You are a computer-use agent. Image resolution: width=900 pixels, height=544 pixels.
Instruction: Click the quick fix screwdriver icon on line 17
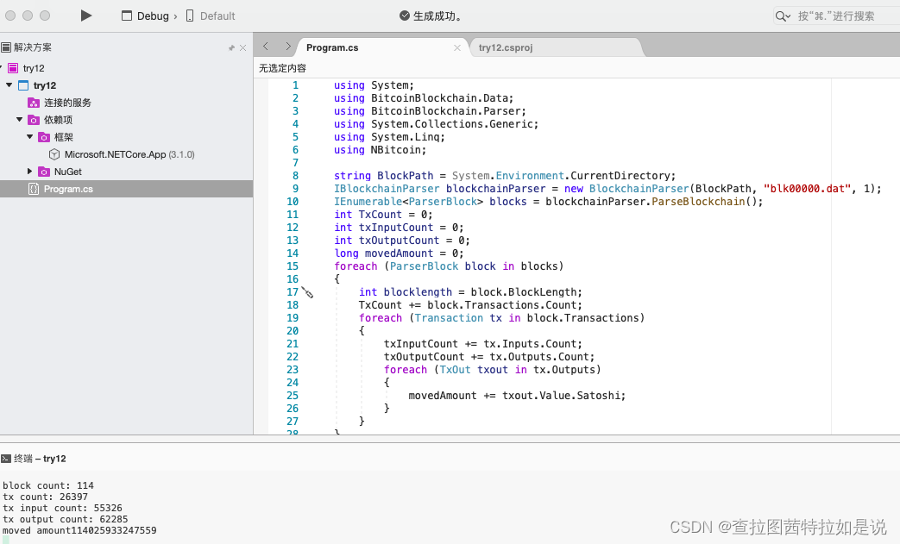pos(308,292)
